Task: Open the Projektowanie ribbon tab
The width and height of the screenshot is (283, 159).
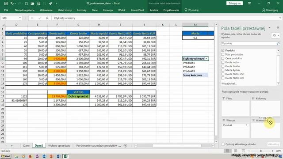Action: pos(171,10)
